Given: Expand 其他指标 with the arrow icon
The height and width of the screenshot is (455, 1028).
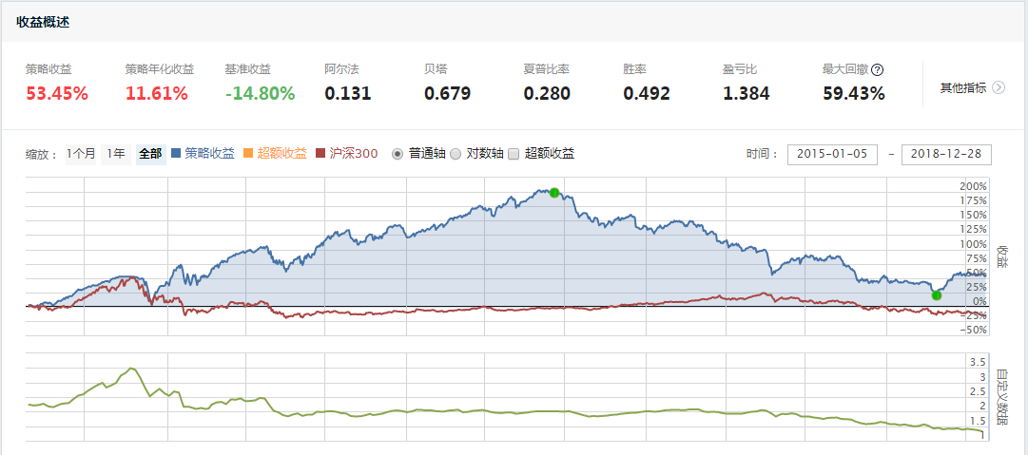Looking at the screenshot, I should pyautogui.click(x=999, y=87).
